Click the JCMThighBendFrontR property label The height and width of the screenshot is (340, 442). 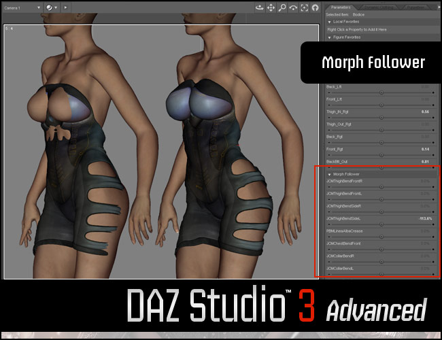(x=345, y=181)
